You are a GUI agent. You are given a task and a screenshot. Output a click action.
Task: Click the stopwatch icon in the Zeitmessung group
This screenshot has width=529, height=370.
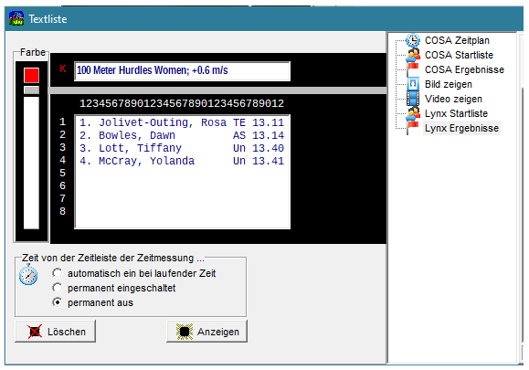(28, 276)
